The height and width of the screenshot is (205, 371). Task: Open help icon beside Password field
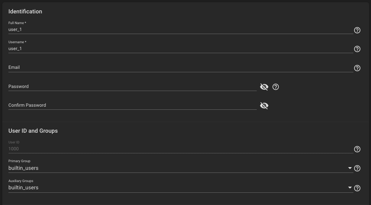pyautogui.click(x=275, y=87)
